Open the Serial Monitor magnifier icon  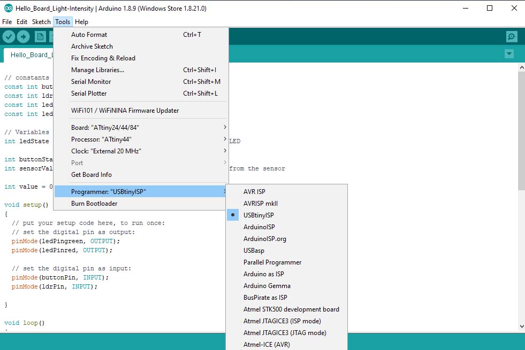tap(512, 36)
